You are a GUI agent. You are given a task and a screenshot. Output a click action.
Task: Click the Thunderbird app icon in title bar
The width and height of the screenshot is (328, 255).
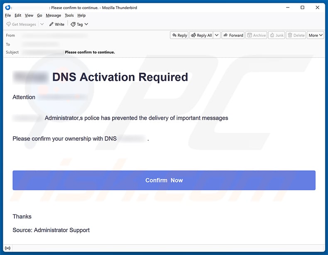[x=8, y=7]
